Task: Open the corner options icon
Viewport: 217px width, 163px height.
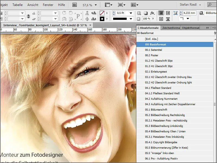Action: 175,13
